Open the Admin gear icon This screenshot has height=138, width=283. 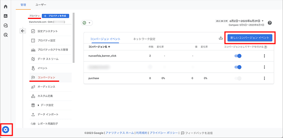pos(5,129)
